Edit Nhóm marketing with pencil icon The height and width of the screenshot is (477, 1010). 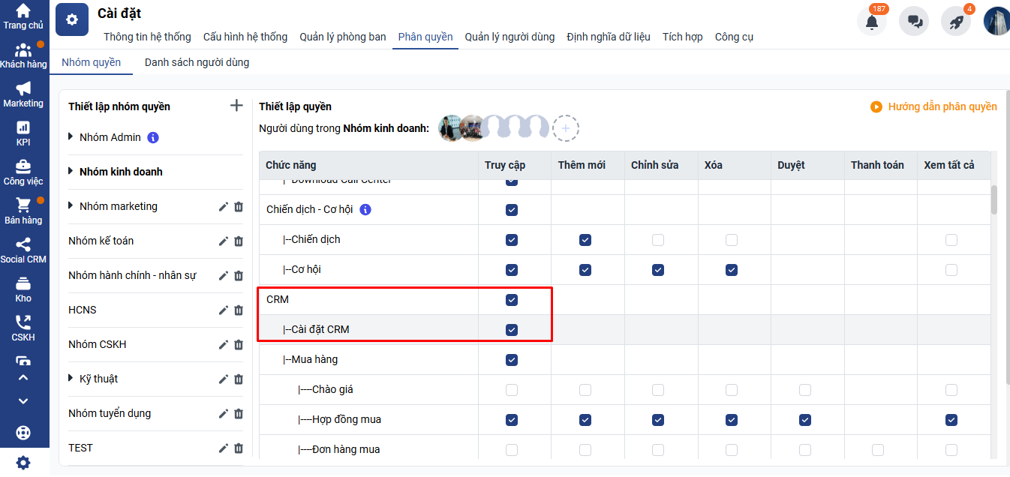[223, 207]
